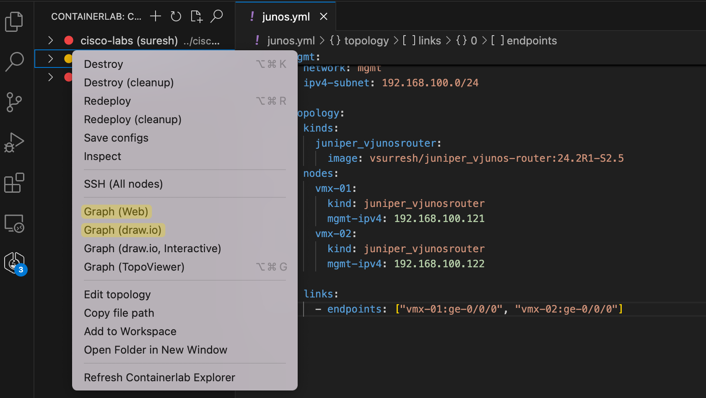
Task: Click the yellow lab status indicator
Action: (68, 59)
